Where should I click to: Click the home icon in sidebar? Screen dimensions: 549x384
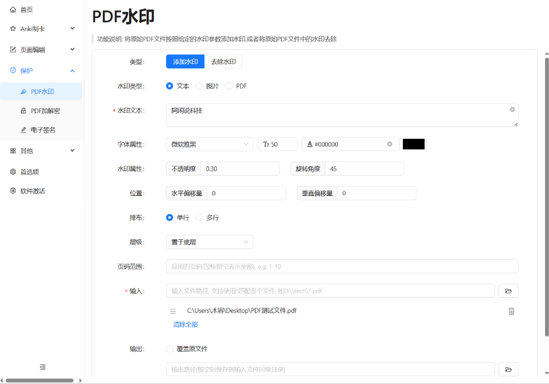pos(13,9)
